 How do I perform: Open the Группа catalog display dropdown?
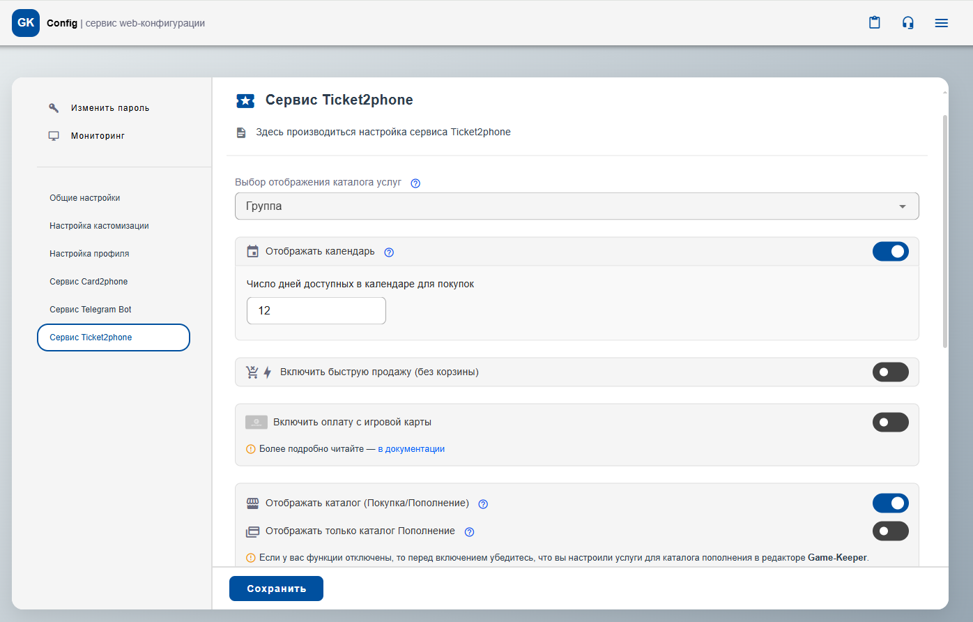point(577,206)
